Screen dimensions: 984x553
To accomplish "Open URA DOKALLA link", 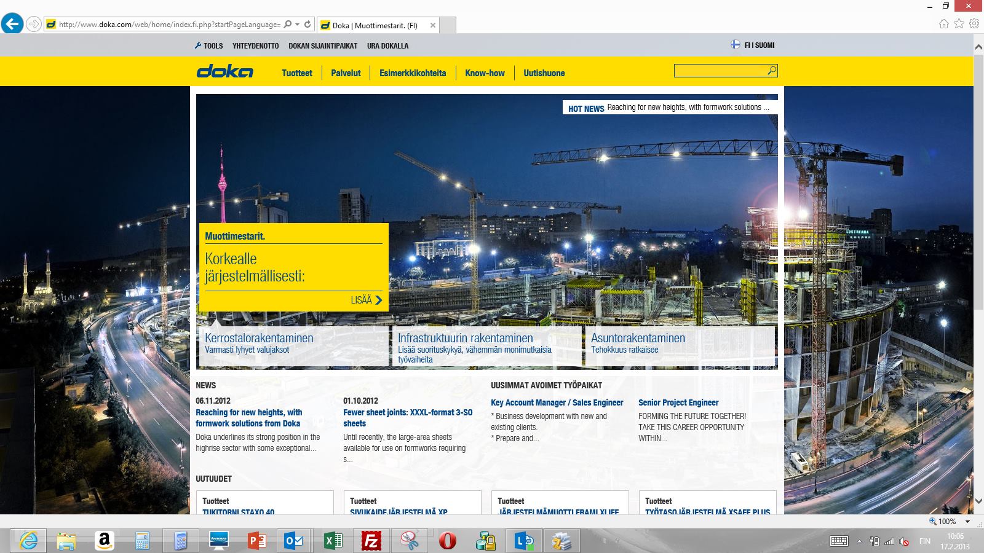I will pyautogui.click(x=387, y=45).
